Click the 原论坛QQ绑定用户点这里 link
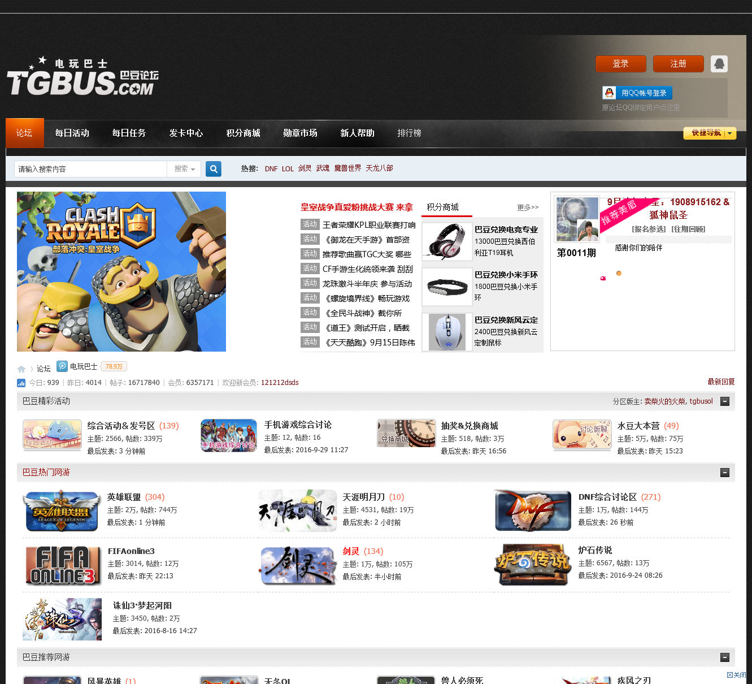This screenshot has height=684, width=752. pos(641,107)
